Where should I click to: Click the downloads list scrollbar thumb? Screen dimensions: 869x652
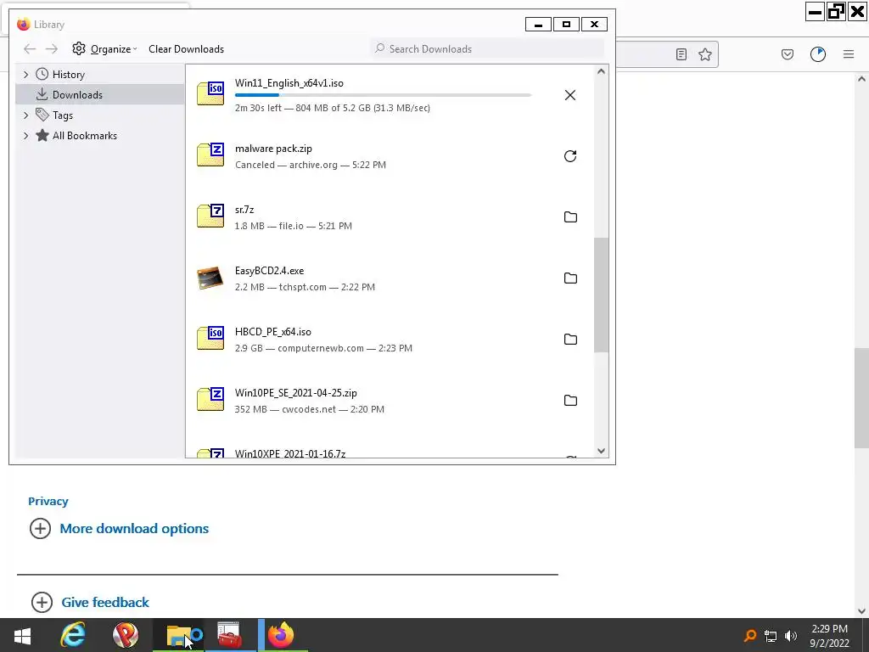pyautogui.click(x=602, y=295)
